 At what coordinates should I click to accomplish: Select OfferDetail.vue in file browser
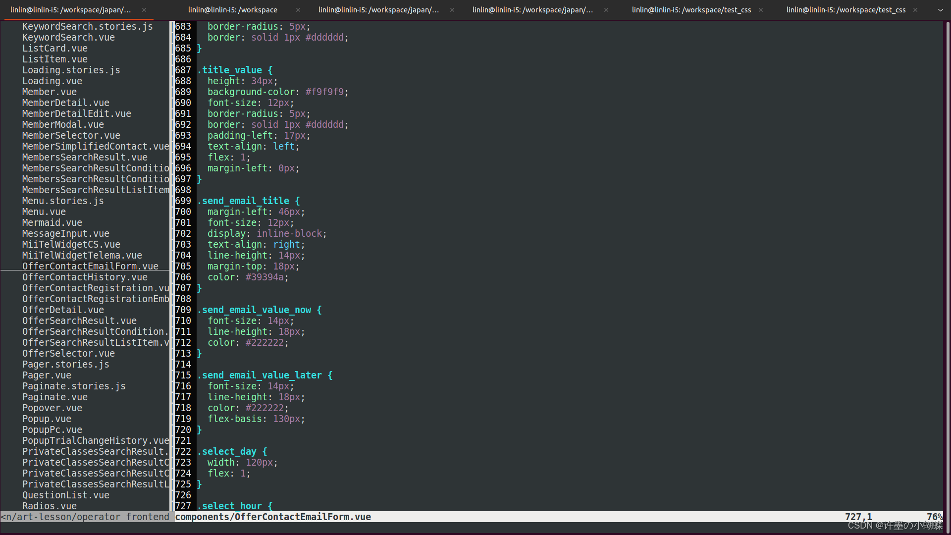click(x=63, y=310)
